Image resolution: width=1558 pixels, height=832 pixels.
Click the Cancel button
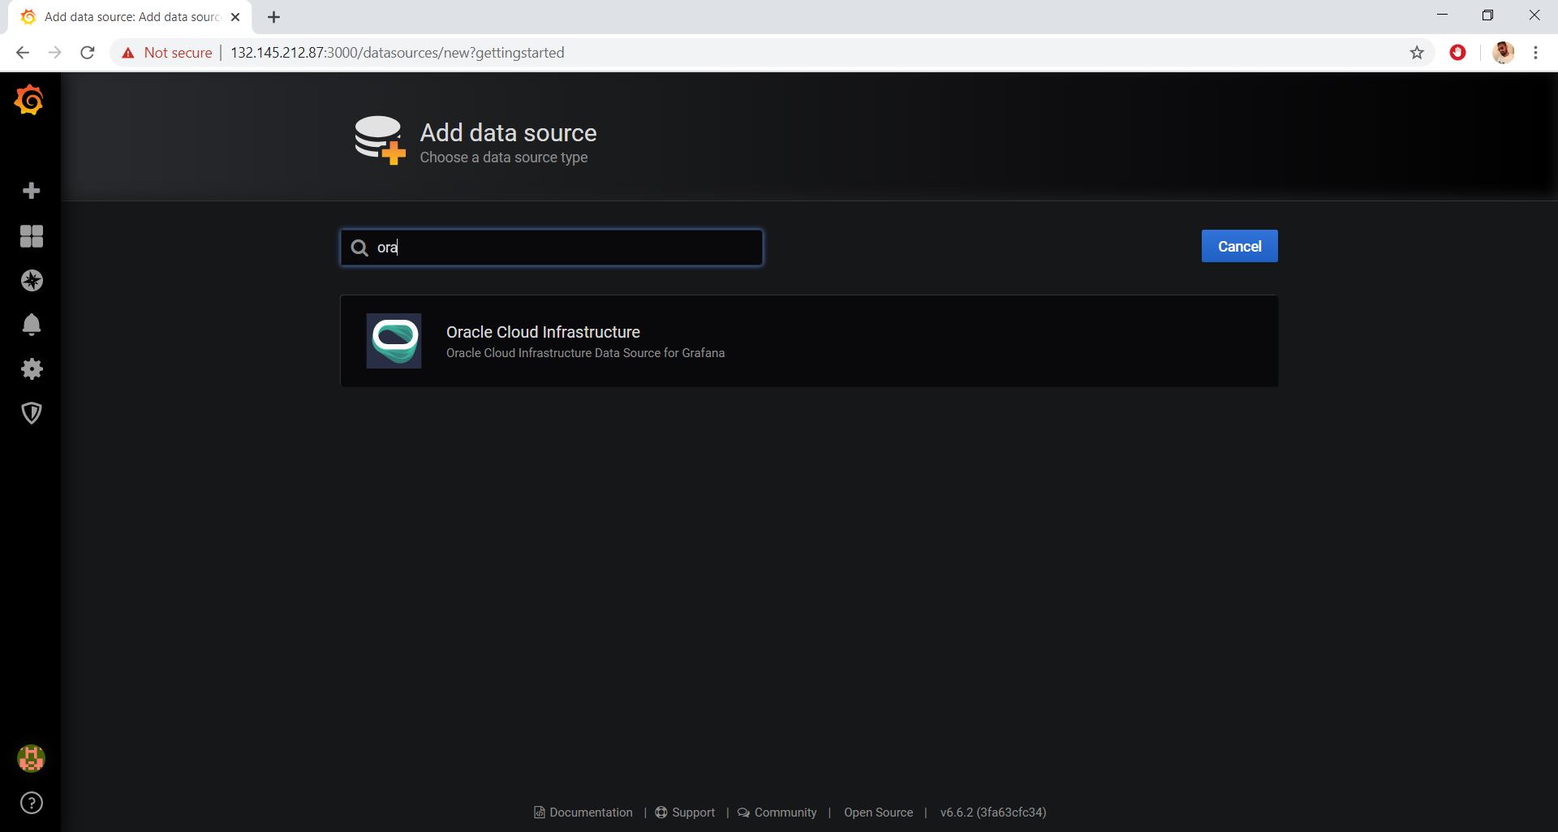(x=1239, y=246)
